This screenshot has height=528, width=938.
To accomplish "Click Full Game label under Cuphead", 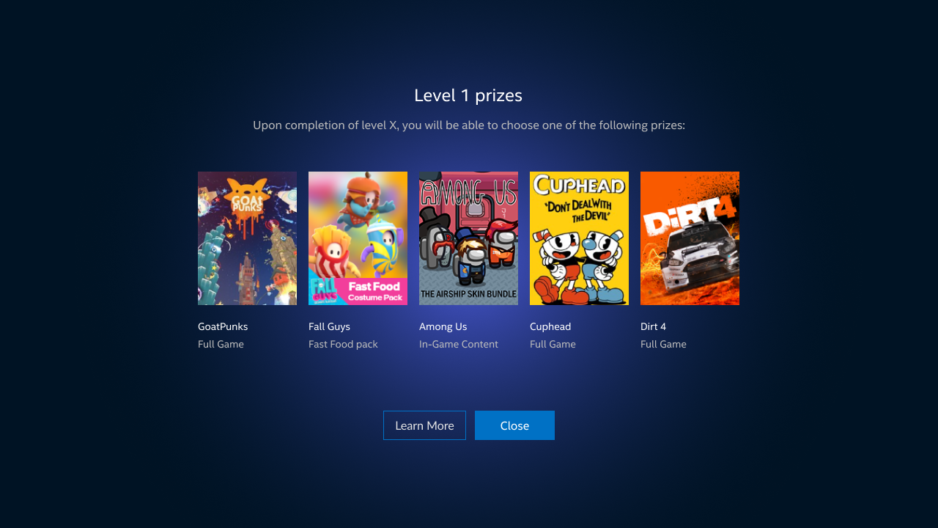I will coord(553,344).
